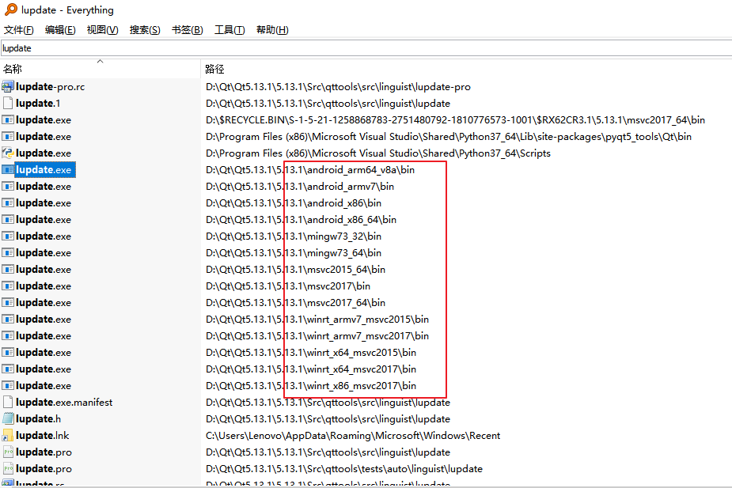Click the lupdate.rc icon at list bottom
Viewport: 732px width, 488px height.
click(x=9, y=484)
